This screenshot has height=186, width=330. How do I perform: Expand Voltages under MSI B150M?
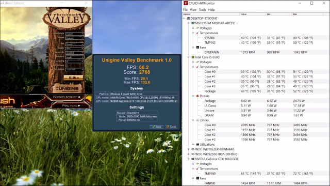[193, 28]
